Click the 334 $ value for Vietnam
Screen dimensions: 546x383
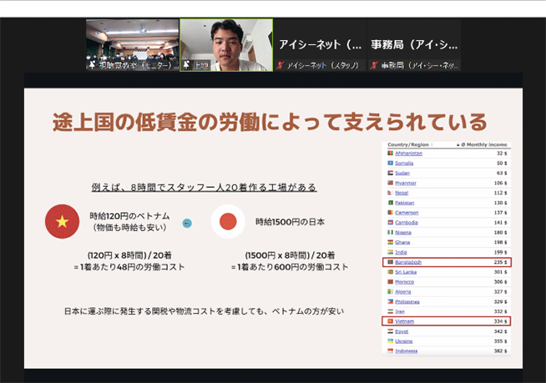tap(500, 321)
